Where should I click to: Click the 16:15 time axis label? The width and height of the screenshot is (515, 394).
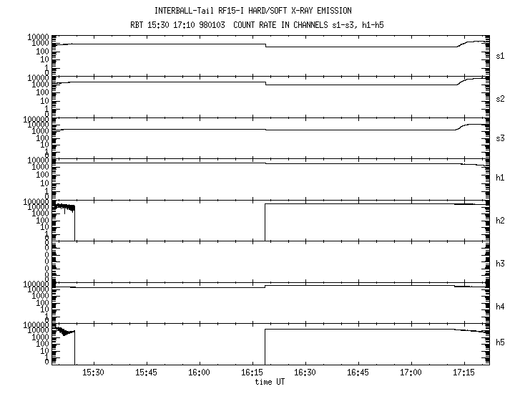pos(252,373)
